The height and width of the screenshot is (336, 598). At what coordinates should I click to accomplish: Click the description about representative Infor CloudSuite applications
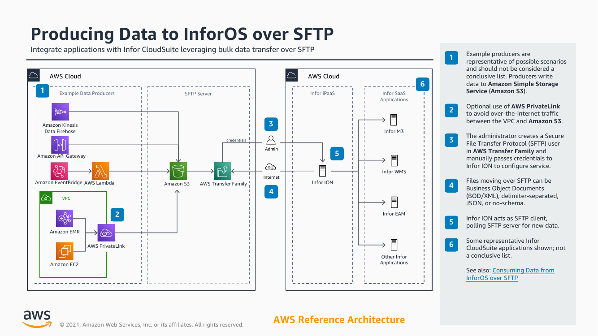(x=516, y=248)
